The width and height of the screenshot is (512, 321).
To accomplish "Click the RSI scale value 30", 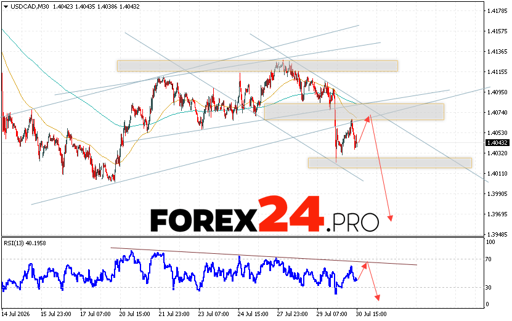I will point(489,288).
